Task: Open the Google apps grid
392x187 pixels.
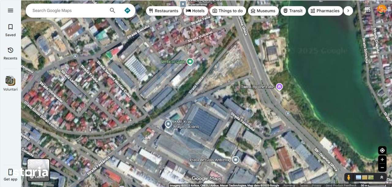Action: [367, 9]
